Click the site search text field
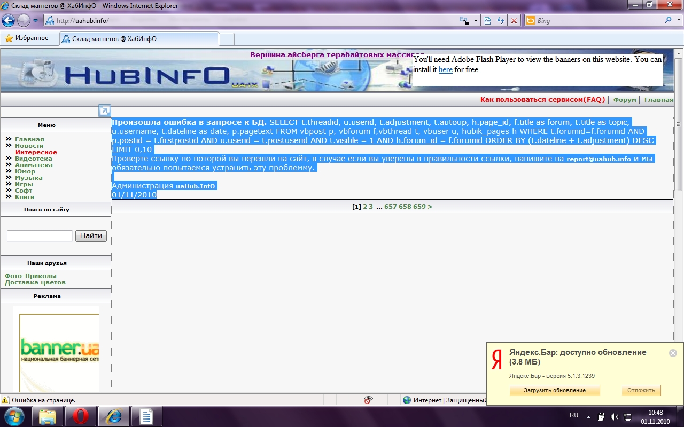Viewport: 684px width, 427px height. coord(40,236)
